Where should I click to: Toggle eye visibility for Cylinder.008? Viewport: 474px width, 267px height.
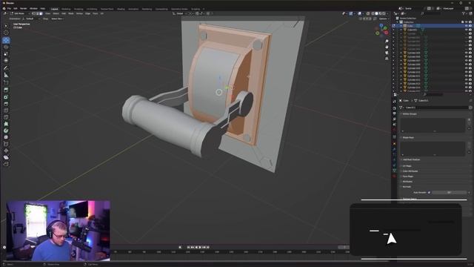pyautogui.click(x=466, y=65)
